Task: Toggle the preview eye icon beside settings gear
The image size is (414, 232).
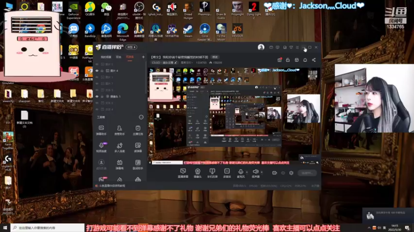Action: [283, 173]
